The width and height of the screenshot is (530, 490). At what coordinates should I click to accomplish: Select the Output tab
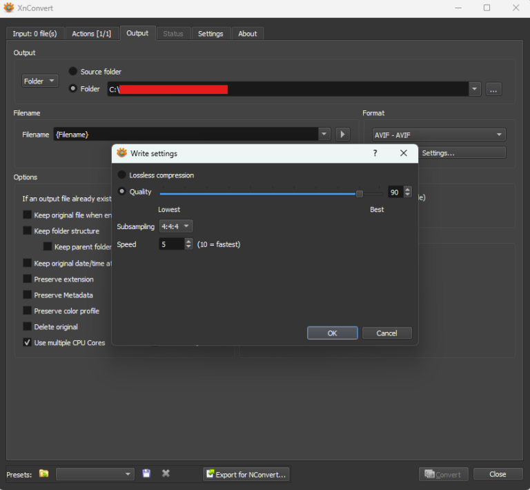point(137,33)
